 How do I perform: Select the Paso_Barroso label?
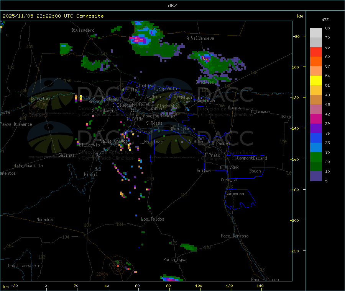[235, 236]
